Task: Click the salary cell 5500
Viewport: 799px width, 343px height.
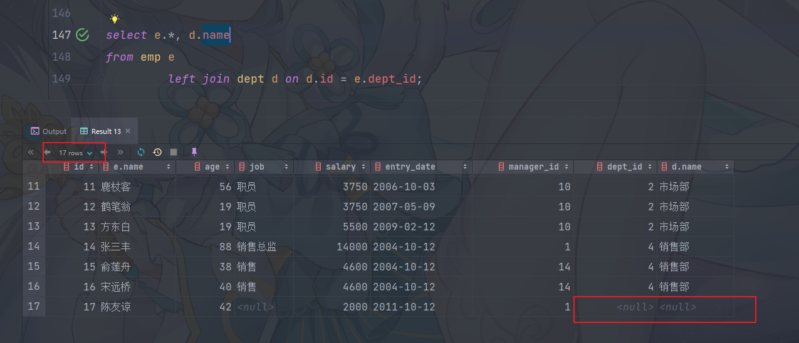Action: (x=355, y=227)
